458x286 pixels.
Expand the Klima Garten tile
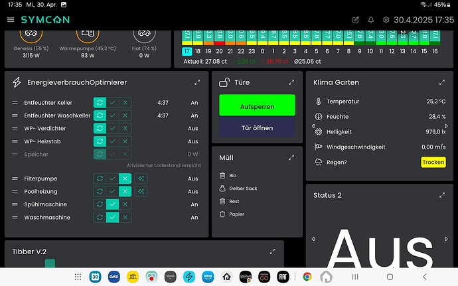pos(442,82)
